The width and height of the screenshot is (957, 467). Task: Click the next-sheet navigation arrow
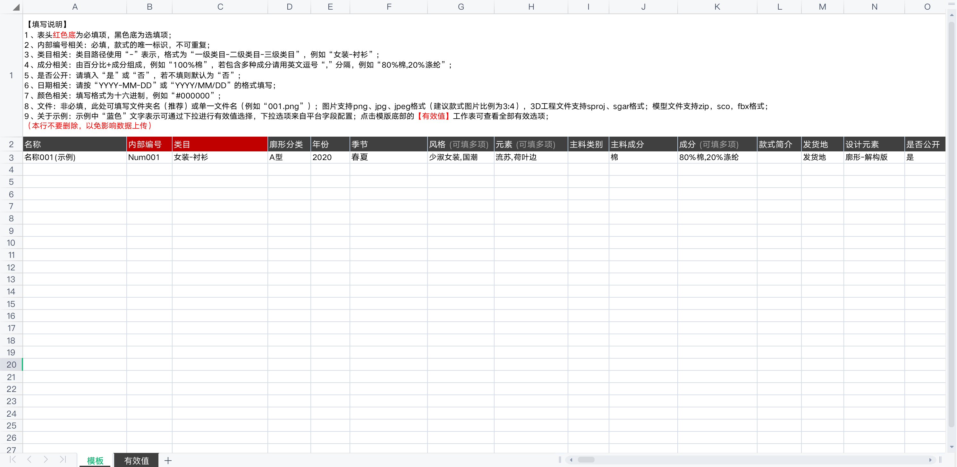click(46, 460)
